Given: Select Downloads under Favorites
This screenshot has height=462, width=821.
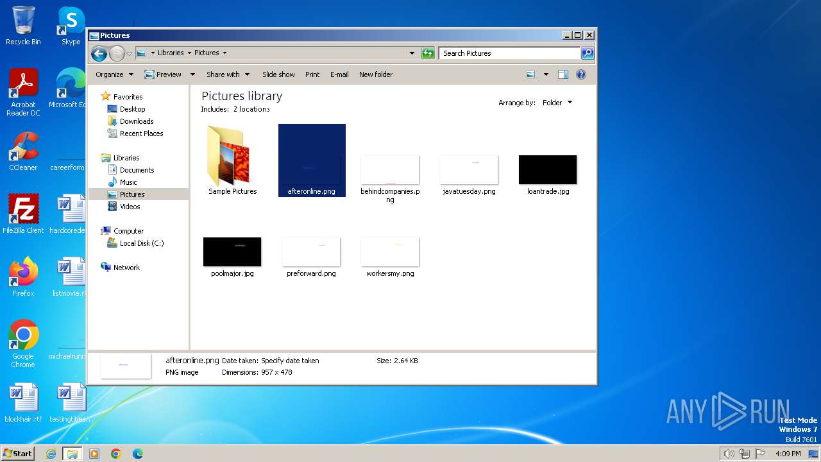Looking at the screenshot, I should click(137, 121).
